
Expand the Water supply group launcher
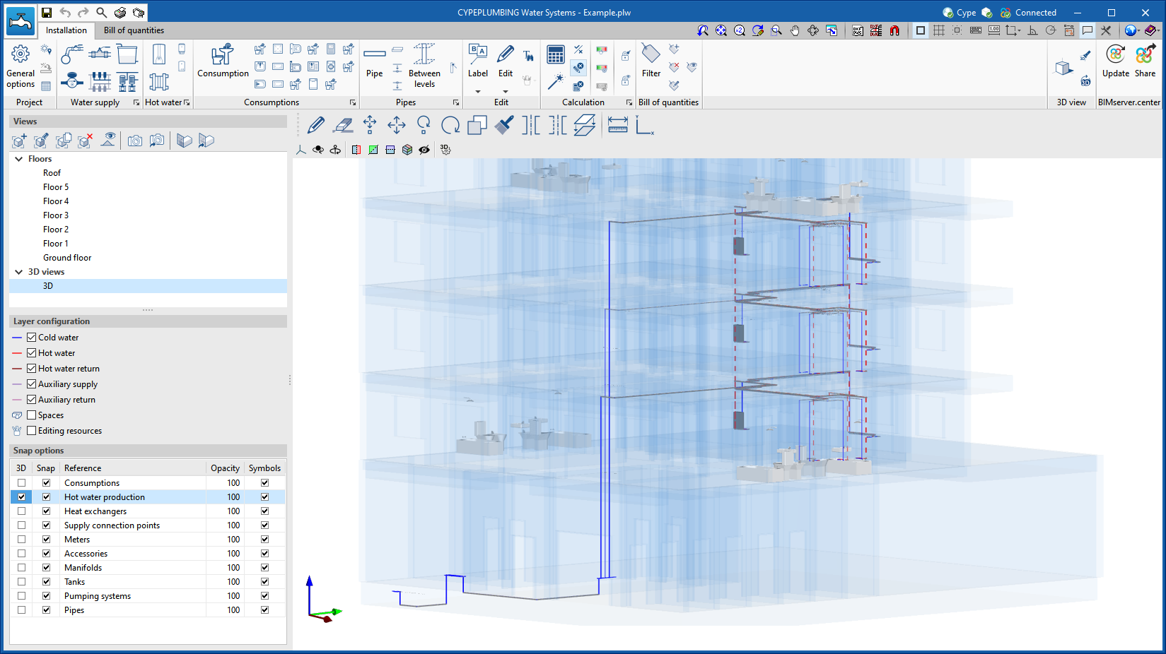(x=136, y=102)
